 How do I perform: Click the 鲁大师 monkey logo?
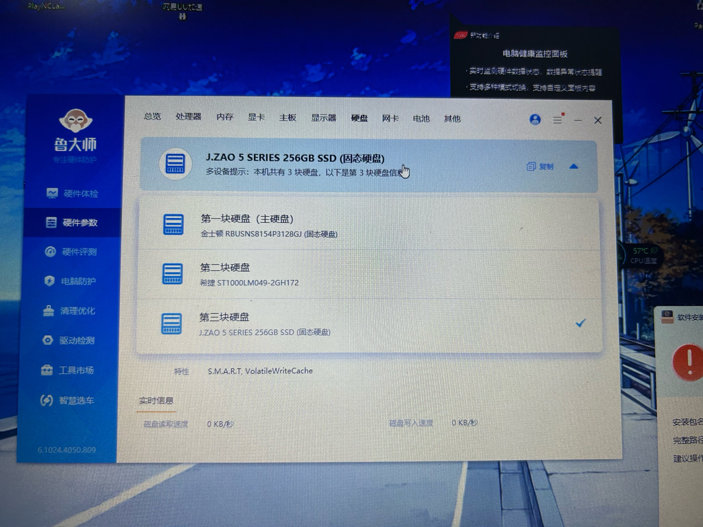(75, 121)
